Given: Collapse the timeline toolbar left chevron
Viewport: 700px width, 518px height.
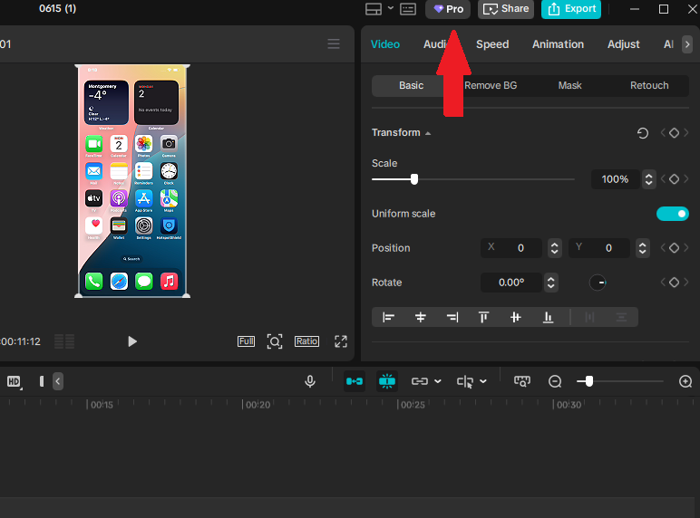Looking at the screenshot, I should (x=58, y=381).
